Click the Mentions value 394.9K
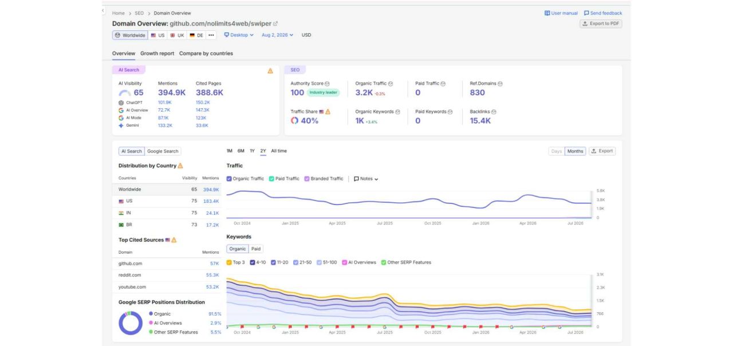Image resolution: width=733 pixels, height=346 pixels. [172, 93]
